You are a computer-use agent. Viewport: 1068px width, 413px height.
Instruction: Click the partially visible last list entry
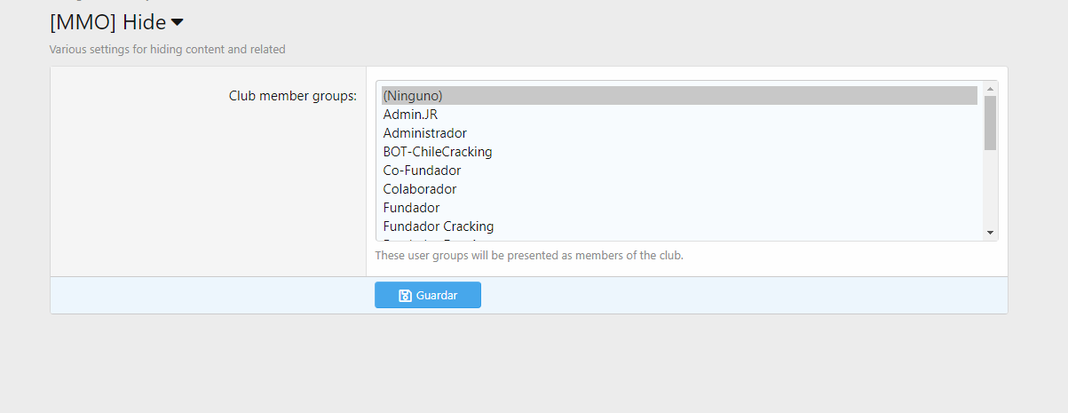pos(679,238)
